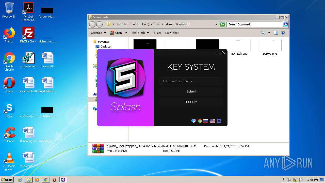Select guloader.reg desktop file
Image resolution: width=325 pixels, height=183 pixels.
coord(28,60)
